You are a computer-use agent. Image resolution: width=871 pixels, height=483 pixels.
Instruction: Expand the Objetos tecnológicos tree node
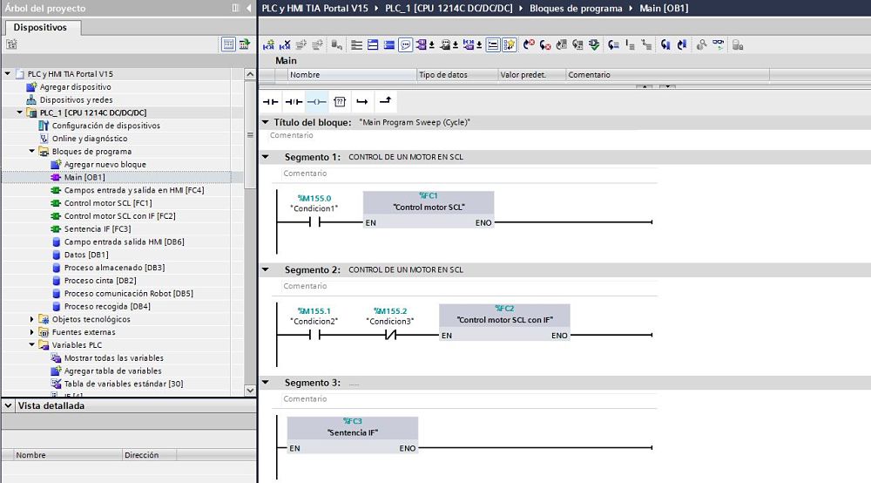32,319
